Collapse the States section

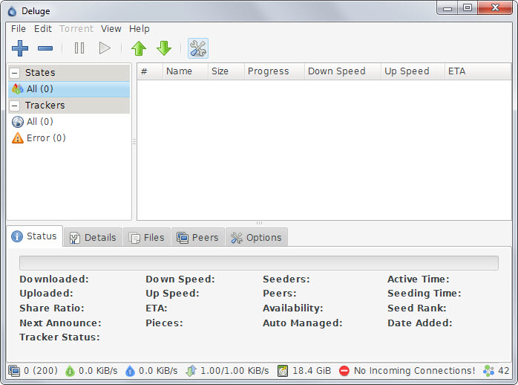click(x=15, y=73)
